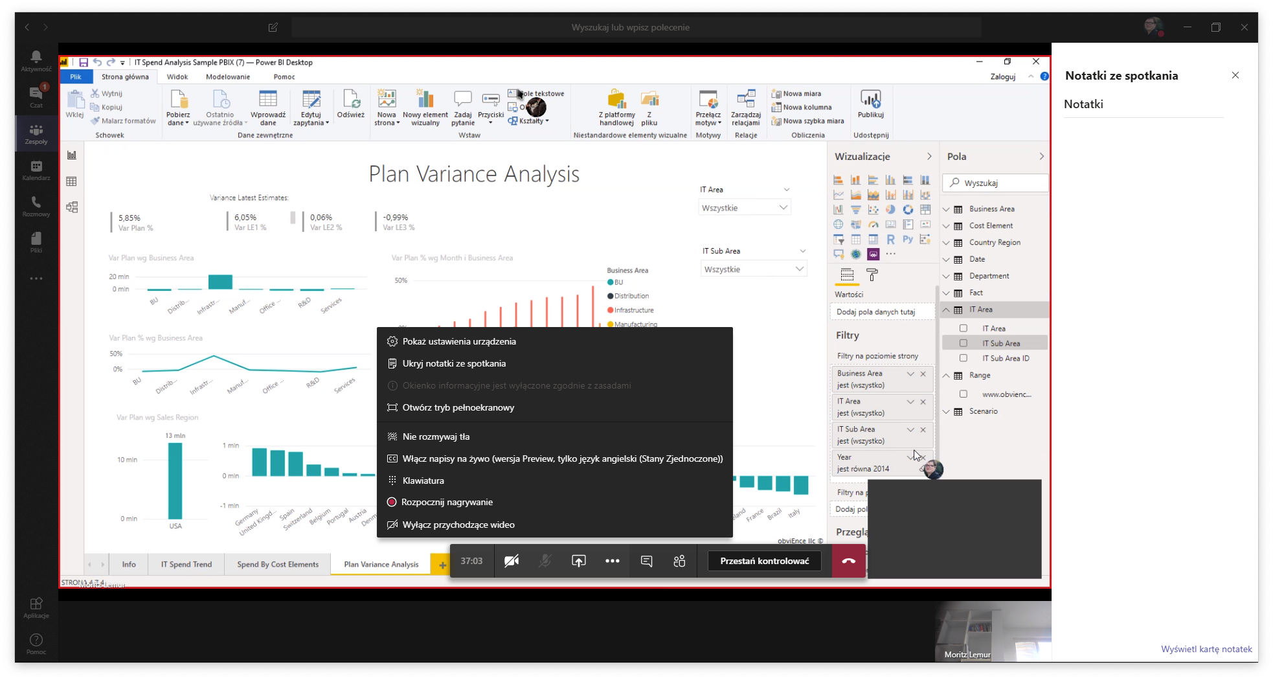
Task: Open Teams Calendar (Kalendarz)
Action: pos(36,170)
